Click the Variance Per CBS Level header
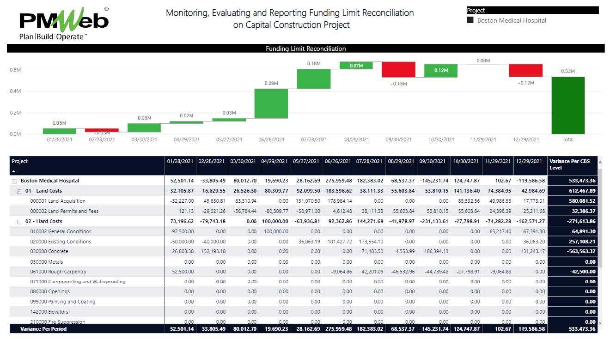The image size is (610, 339). click(571, 164)
